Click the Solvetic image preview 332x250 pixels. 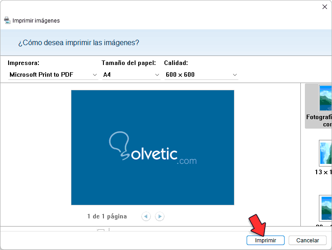(153, 148)
